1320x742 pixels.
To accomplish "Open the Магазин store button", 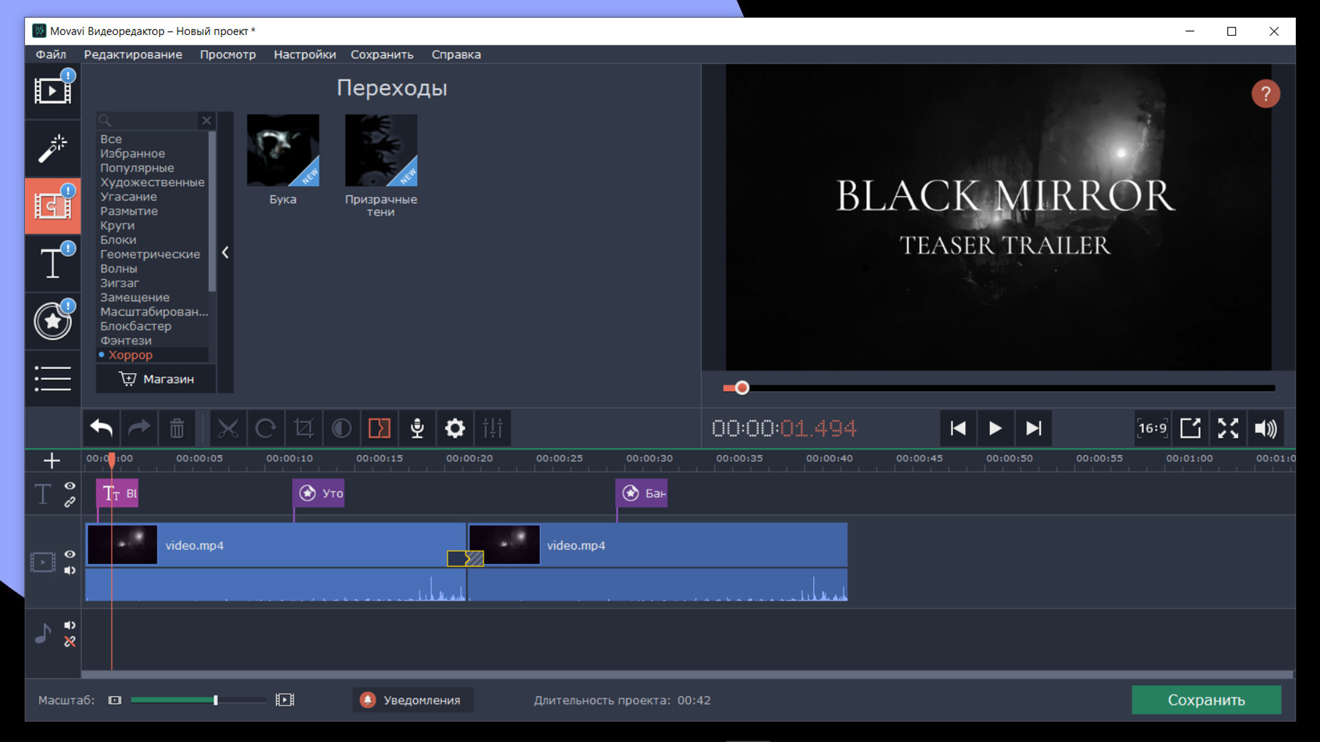I will click(x=156, y=379).
